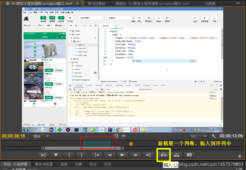Click the Out point handle on time ruler
The image size is (246, 170).
pos(111,143)
